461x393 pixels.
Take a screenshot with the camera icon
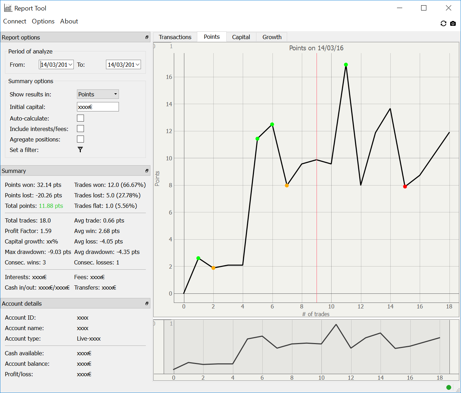453,23
